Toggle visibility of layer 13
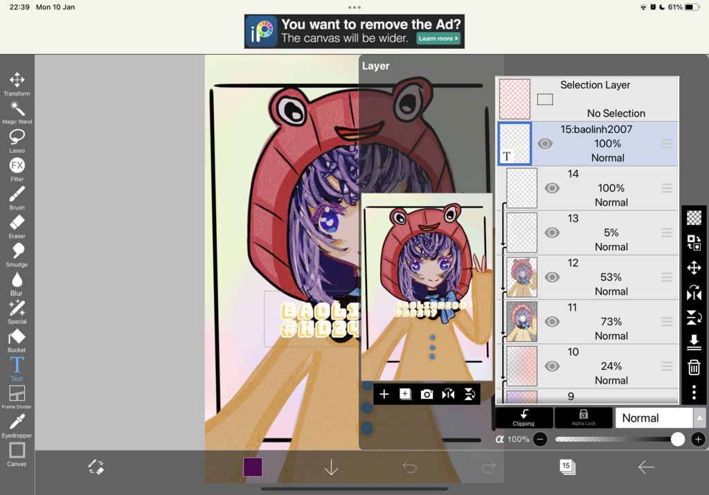 552,233
